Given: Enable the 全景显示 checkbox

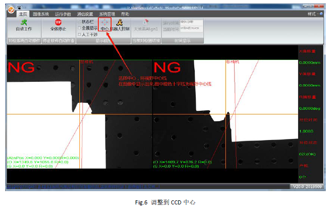Looking at the screenshot, I should 79,28.
